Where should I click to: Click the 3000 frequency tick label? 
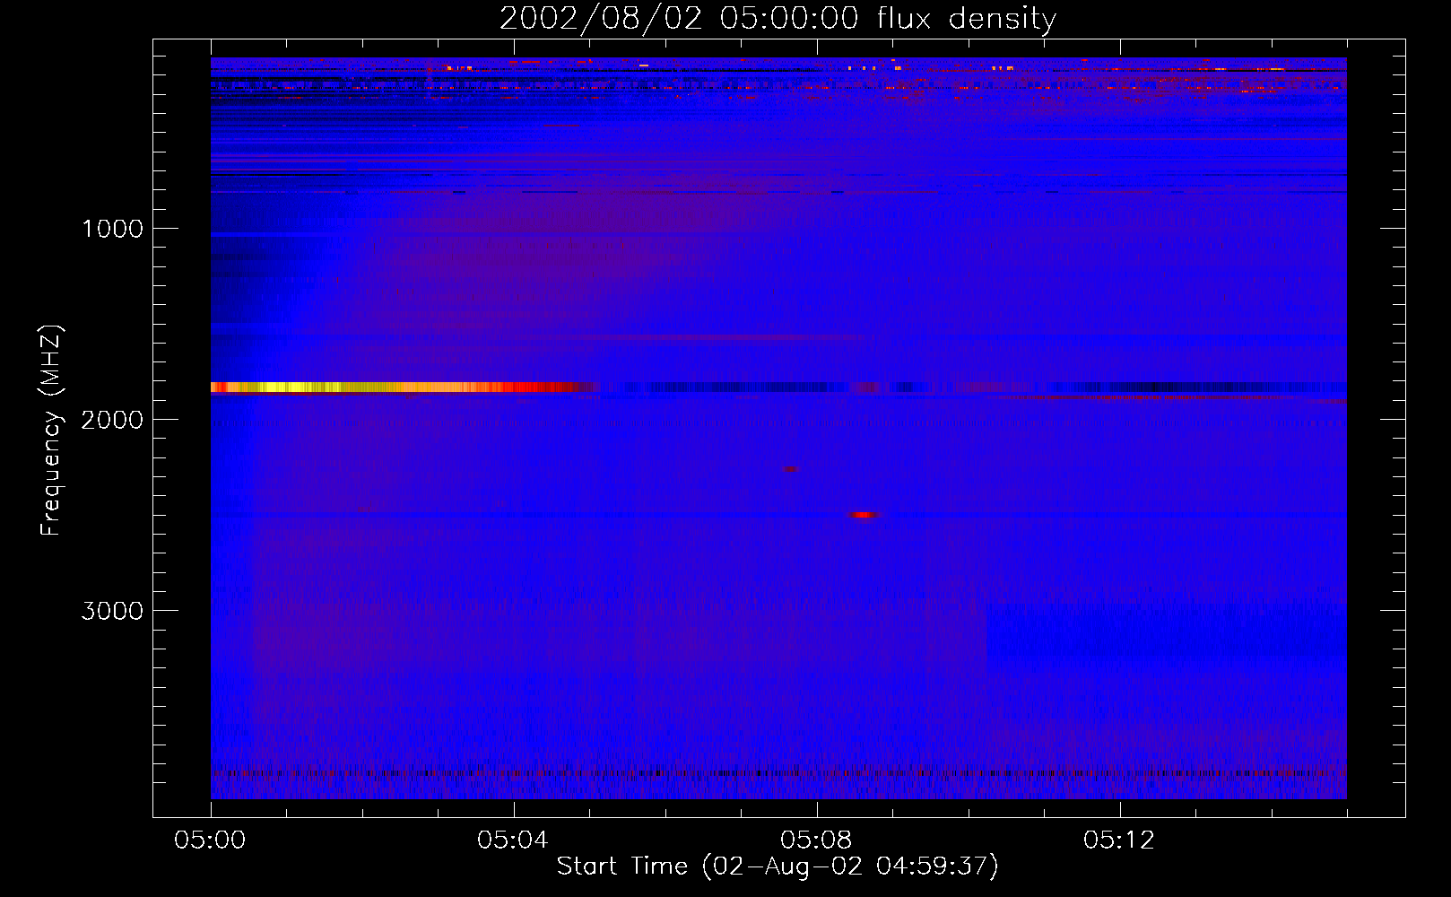112,611
